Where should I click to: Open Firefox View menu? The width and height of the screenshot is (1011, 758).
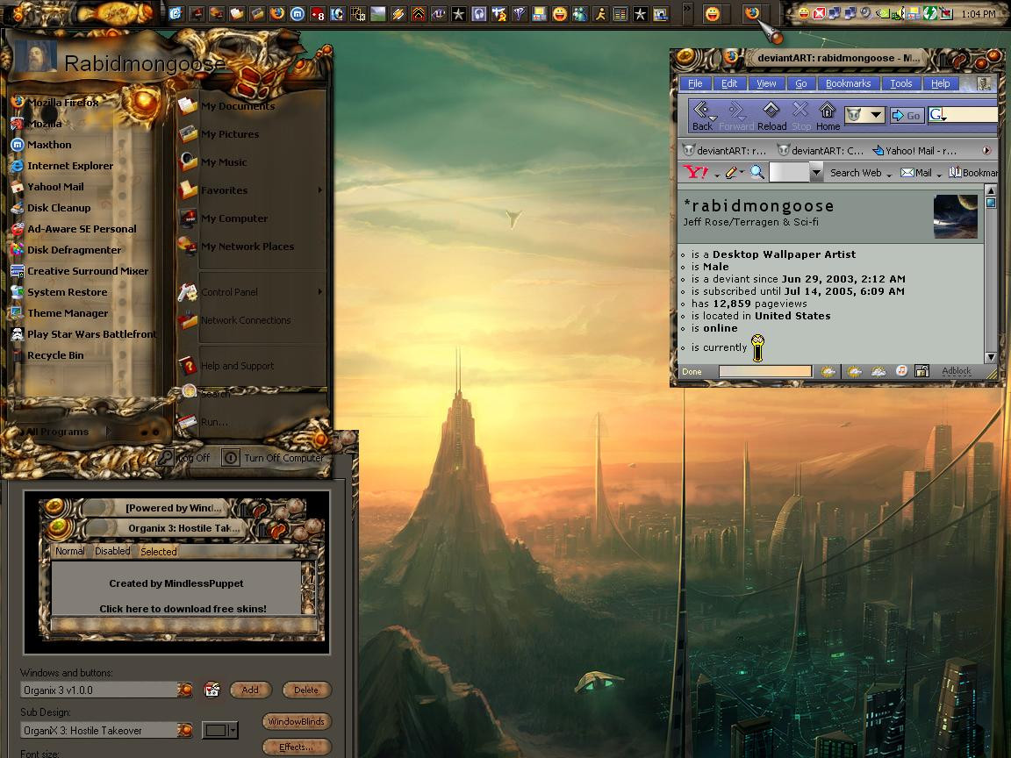coord(766,83)
